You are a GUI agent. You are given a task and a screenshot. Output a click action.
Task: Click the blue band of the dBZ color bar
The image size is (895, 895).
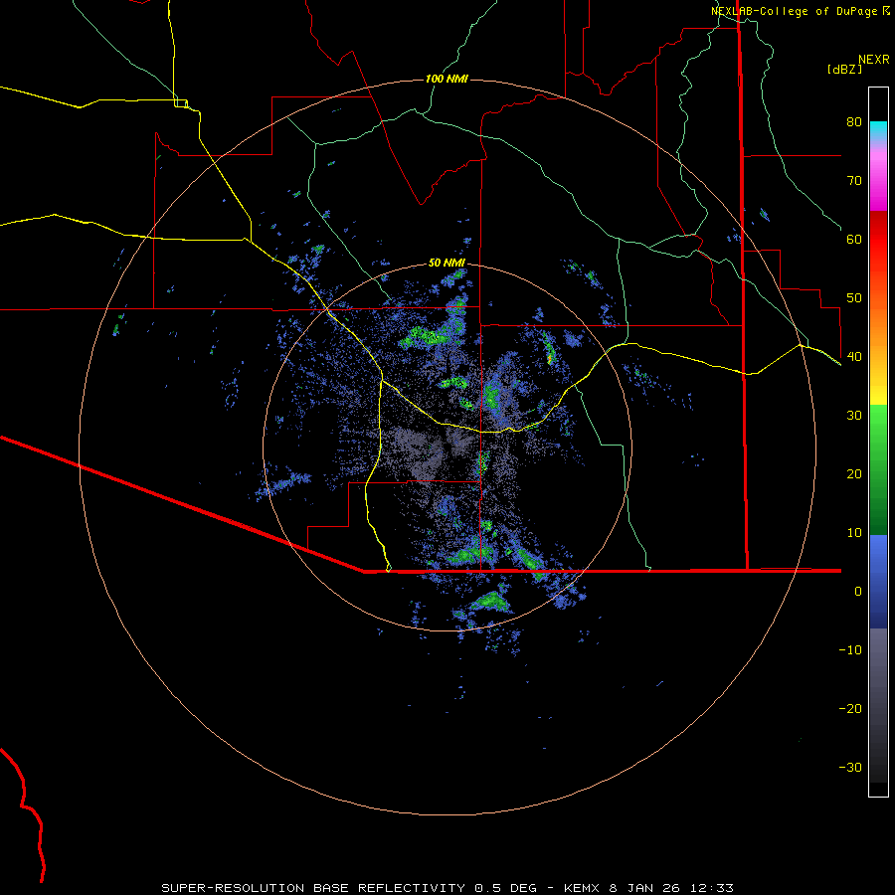[878, 582]
